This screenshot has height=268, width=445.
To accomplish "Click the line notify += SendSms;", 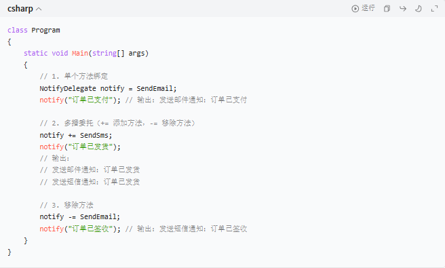I will pos(76,135).
